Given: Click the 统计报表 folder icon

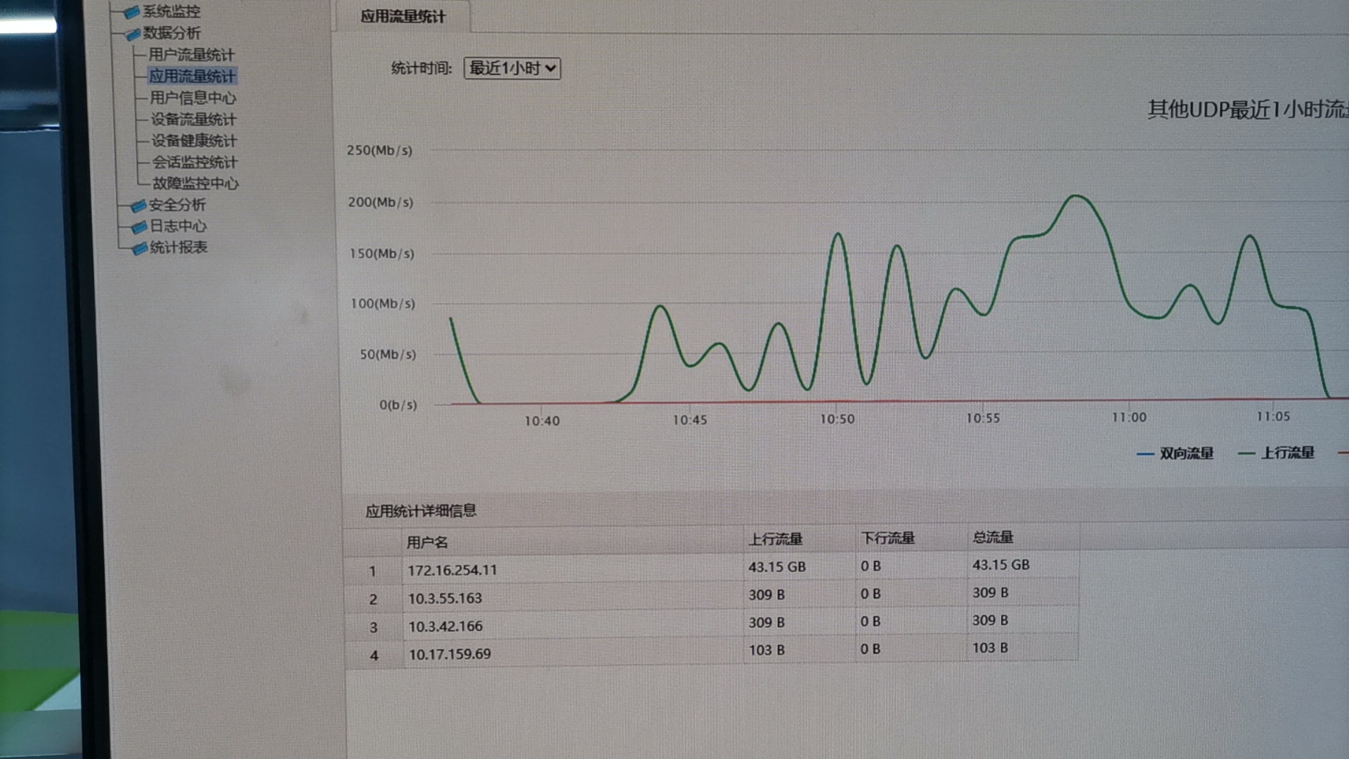Looking at the screenshot, I should 140,248.
